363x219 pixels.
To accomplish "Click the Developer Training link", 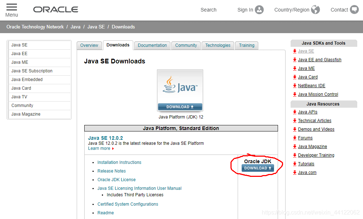I will (x=316, y=155).
